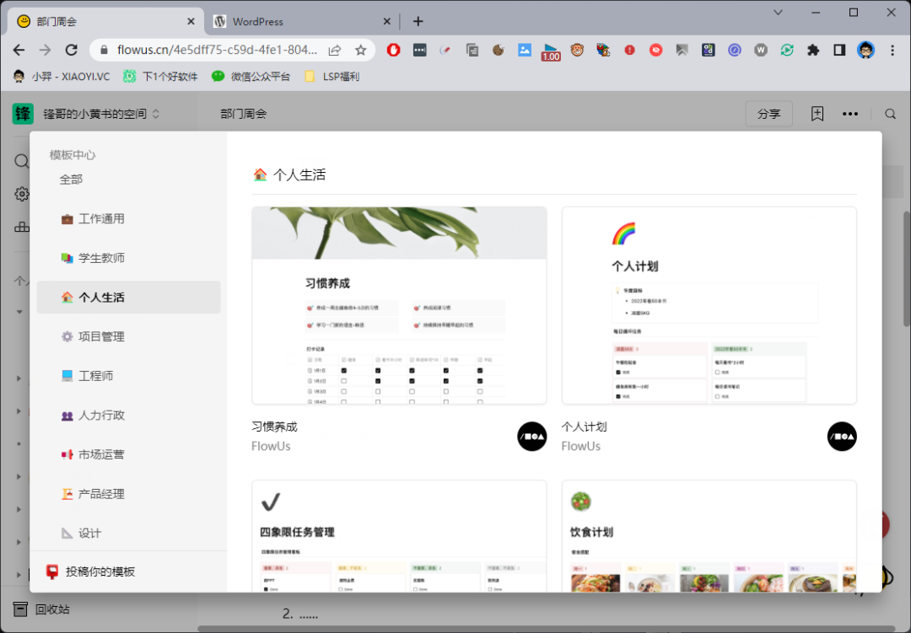Click the 锋 workspace logo

tap(23, 114)
